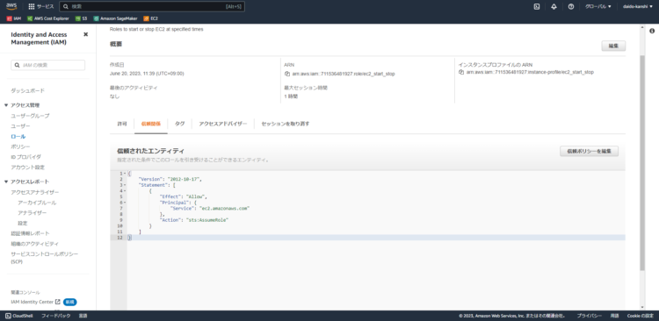Open アクセスアナライザー in sidebar
Image resolution: width=659 pixels, height=321 pixels.
pyautogui.click(x=35, y=192)
